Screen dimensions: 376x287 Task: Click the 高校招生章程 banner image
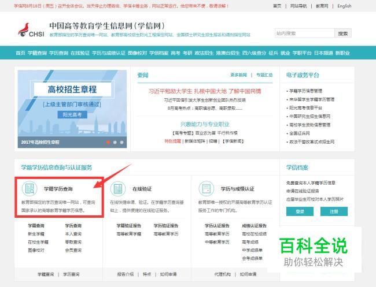point(72,109)
